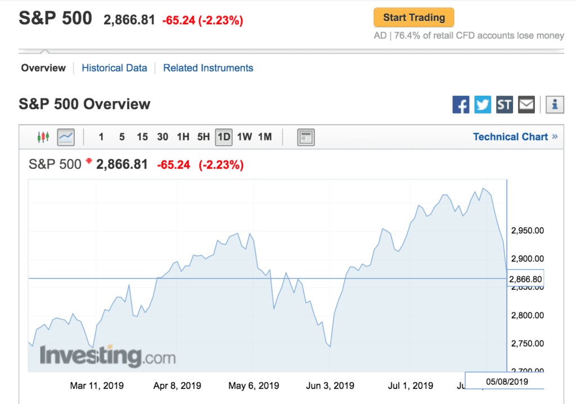The height and width of the screenshot is (404, 576).
Task: Click the Mar 11, 2019 axis label
Action: (97, 385)
